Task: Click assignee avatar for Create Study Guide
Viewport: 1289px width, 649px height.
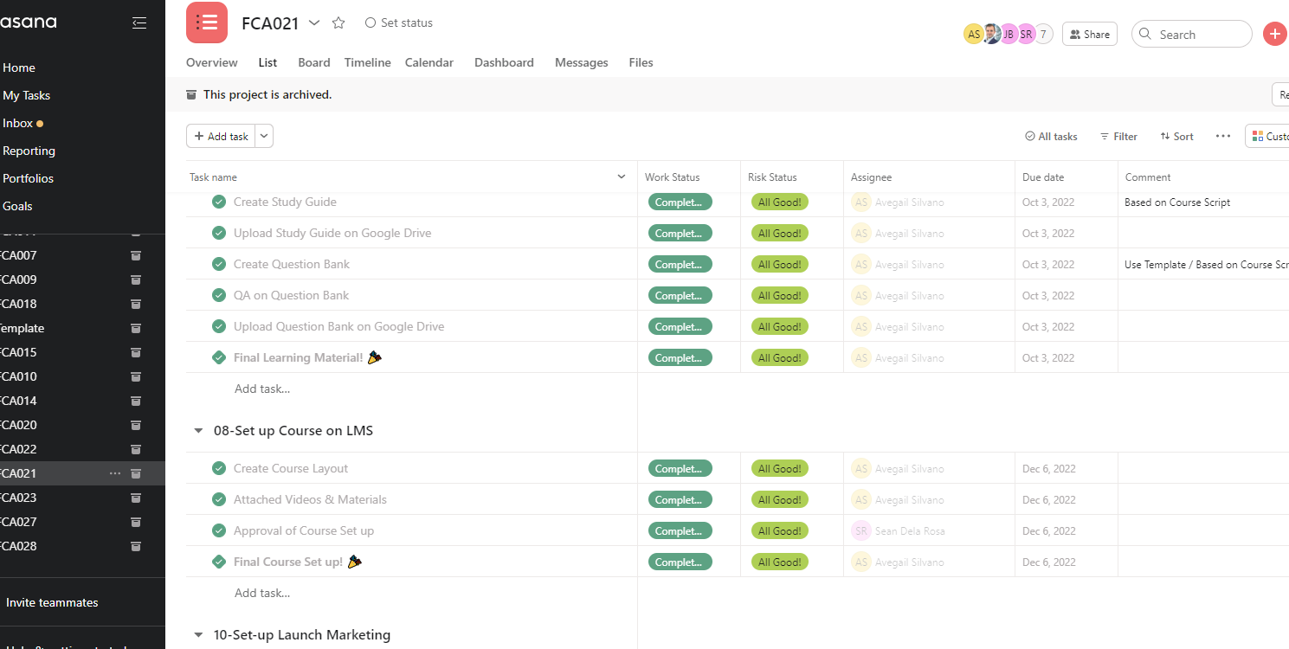Action: (860, 202)
